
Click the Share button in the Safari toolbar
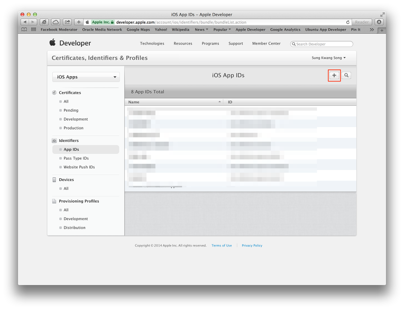click(x=67, y=22)
